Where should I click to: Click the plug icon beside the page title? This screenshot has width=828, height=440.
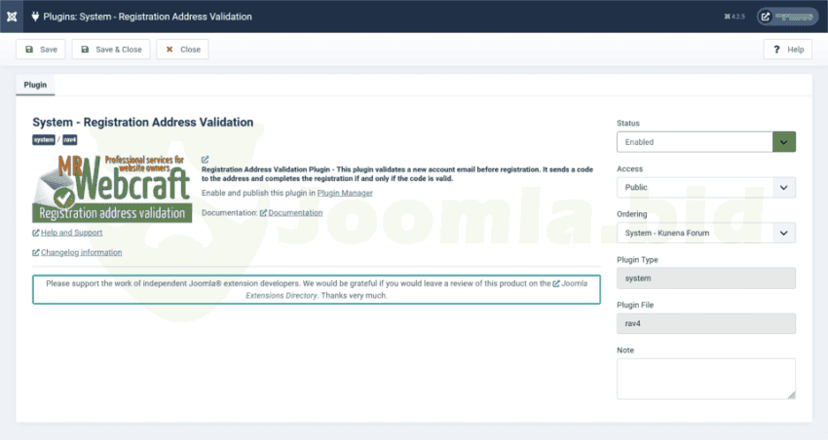click(x=36, y=17)
